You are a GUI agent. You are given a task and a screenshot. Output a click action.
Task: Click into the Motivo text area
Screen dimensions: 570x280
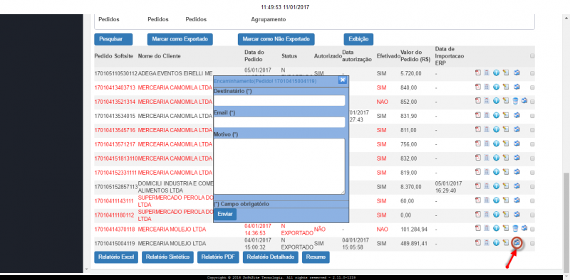tap(279, 166)
